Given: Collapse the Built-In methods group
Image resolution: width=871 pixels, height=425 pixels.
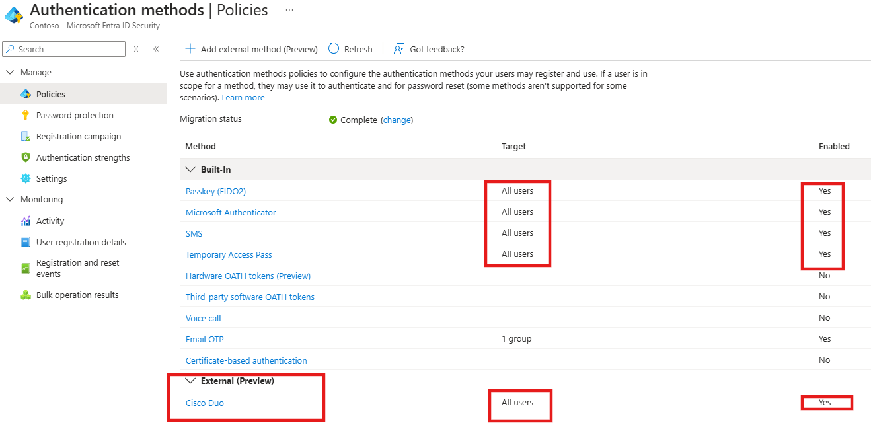Looking at the screenshot, I should coord(190,170).
